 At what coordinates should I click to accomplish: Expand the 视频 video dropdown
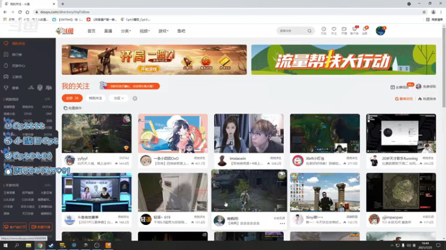pos(144,31)
